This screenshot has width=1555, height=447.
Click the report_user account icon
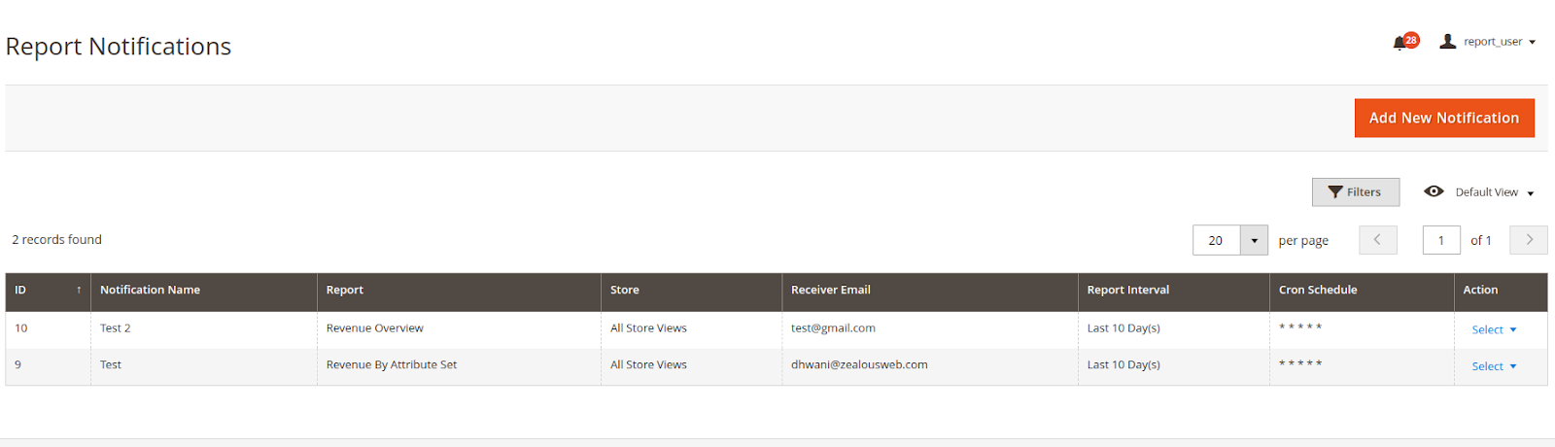(1447, 41)
